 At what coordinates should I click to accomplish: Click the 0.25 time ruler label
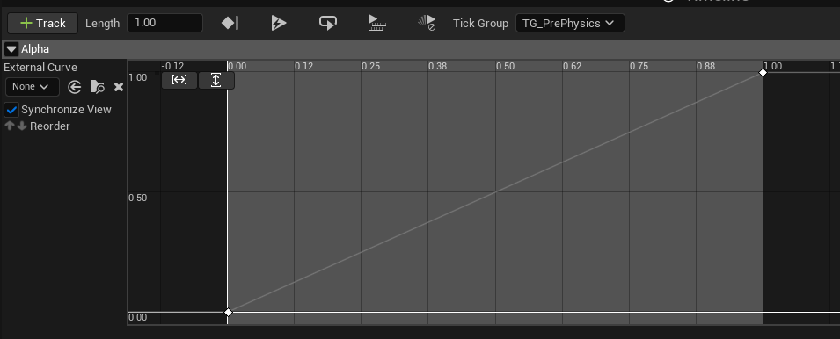tap(370, 66)
